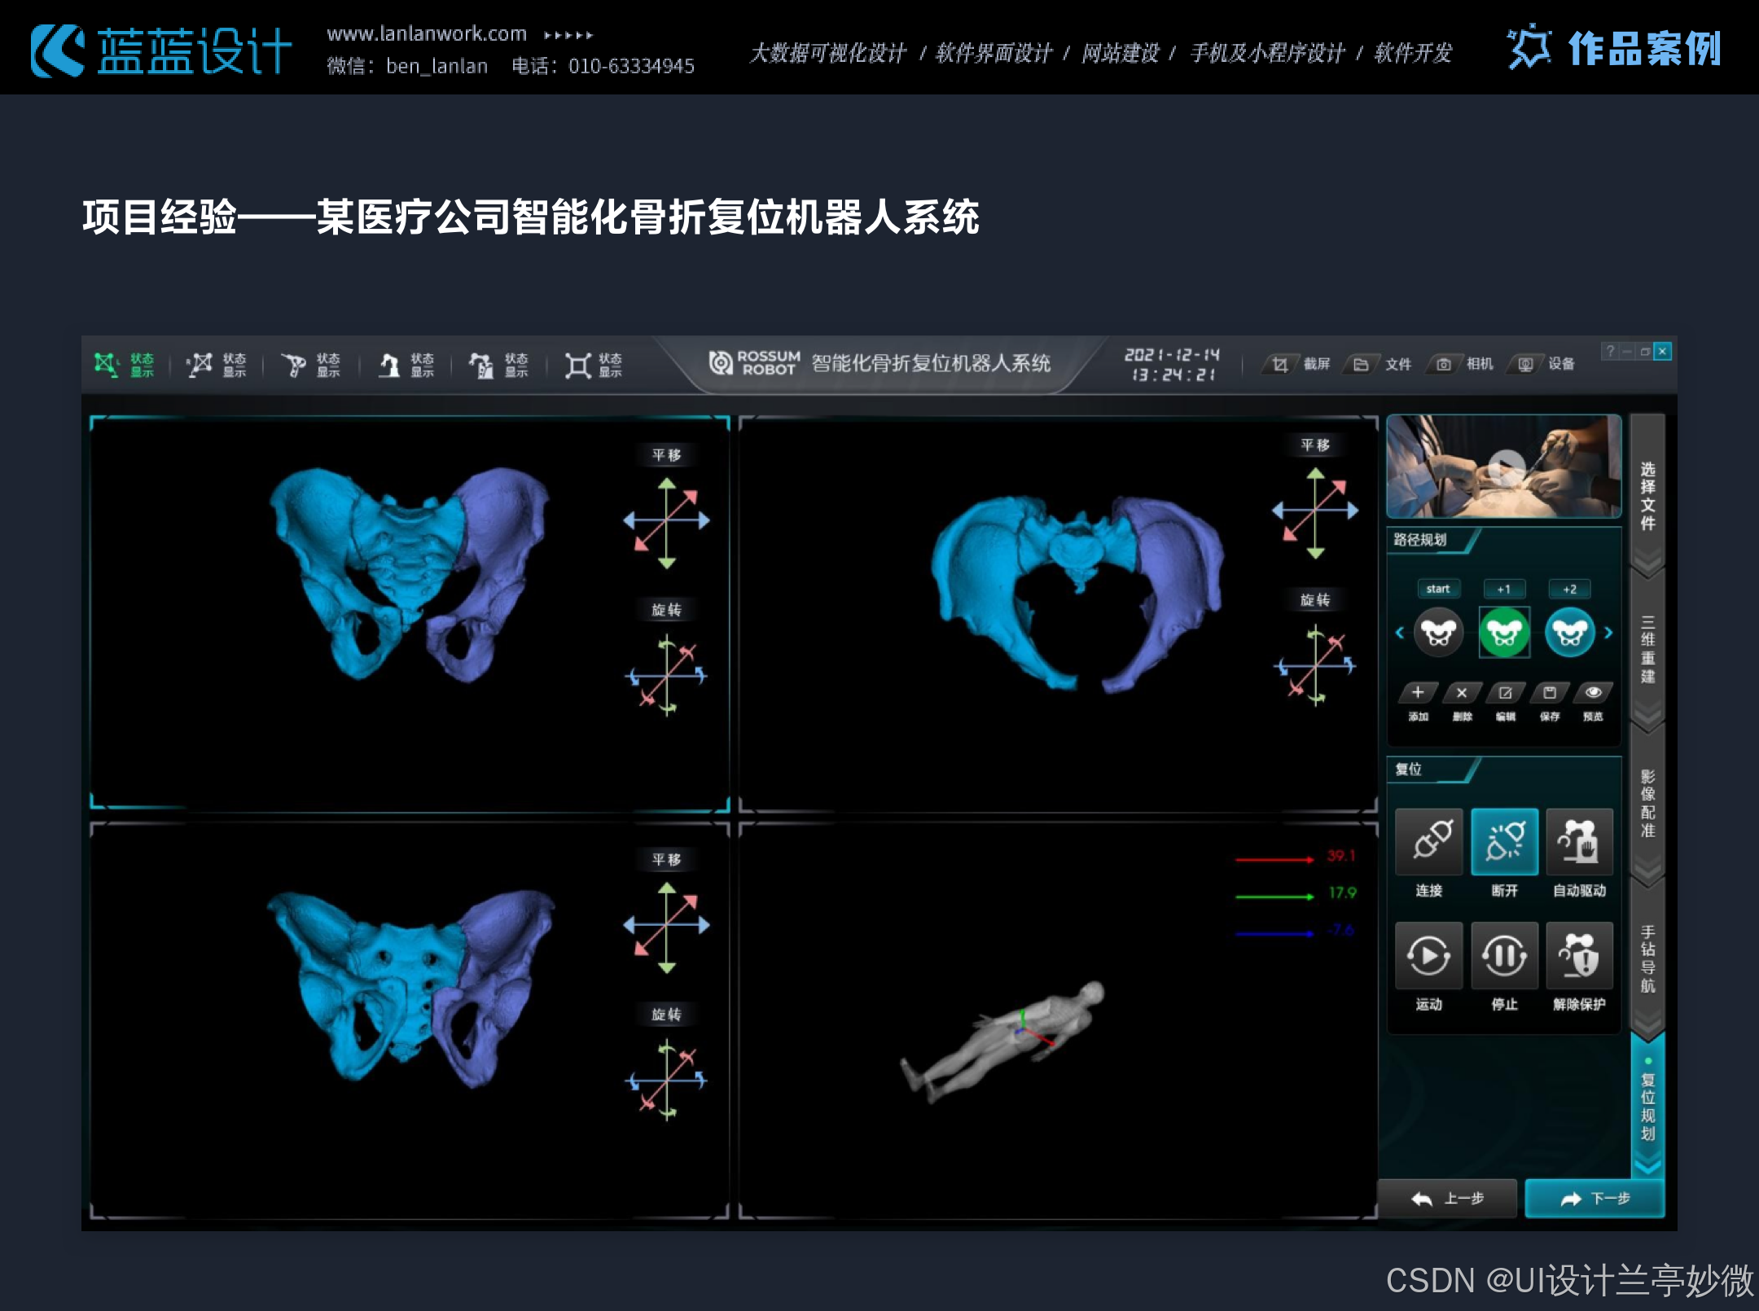
Task: Click the 添加 plus icon in path planning
Action: coord(1418,693)
